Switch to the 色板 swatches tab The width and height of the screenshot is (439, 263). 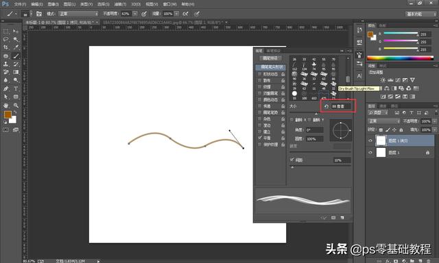383,26
